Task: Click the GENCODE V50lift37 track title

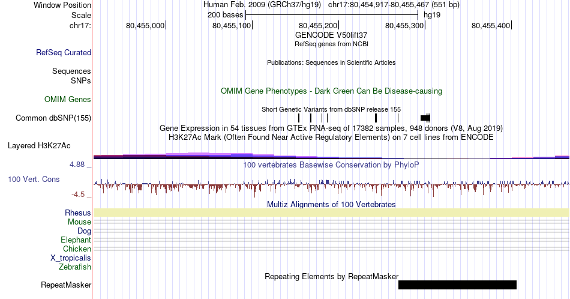Action: (331, 35)
